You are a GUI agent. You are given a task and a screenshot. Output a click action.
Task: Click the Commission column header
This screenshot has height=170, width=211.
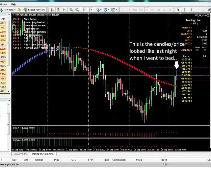119,160
